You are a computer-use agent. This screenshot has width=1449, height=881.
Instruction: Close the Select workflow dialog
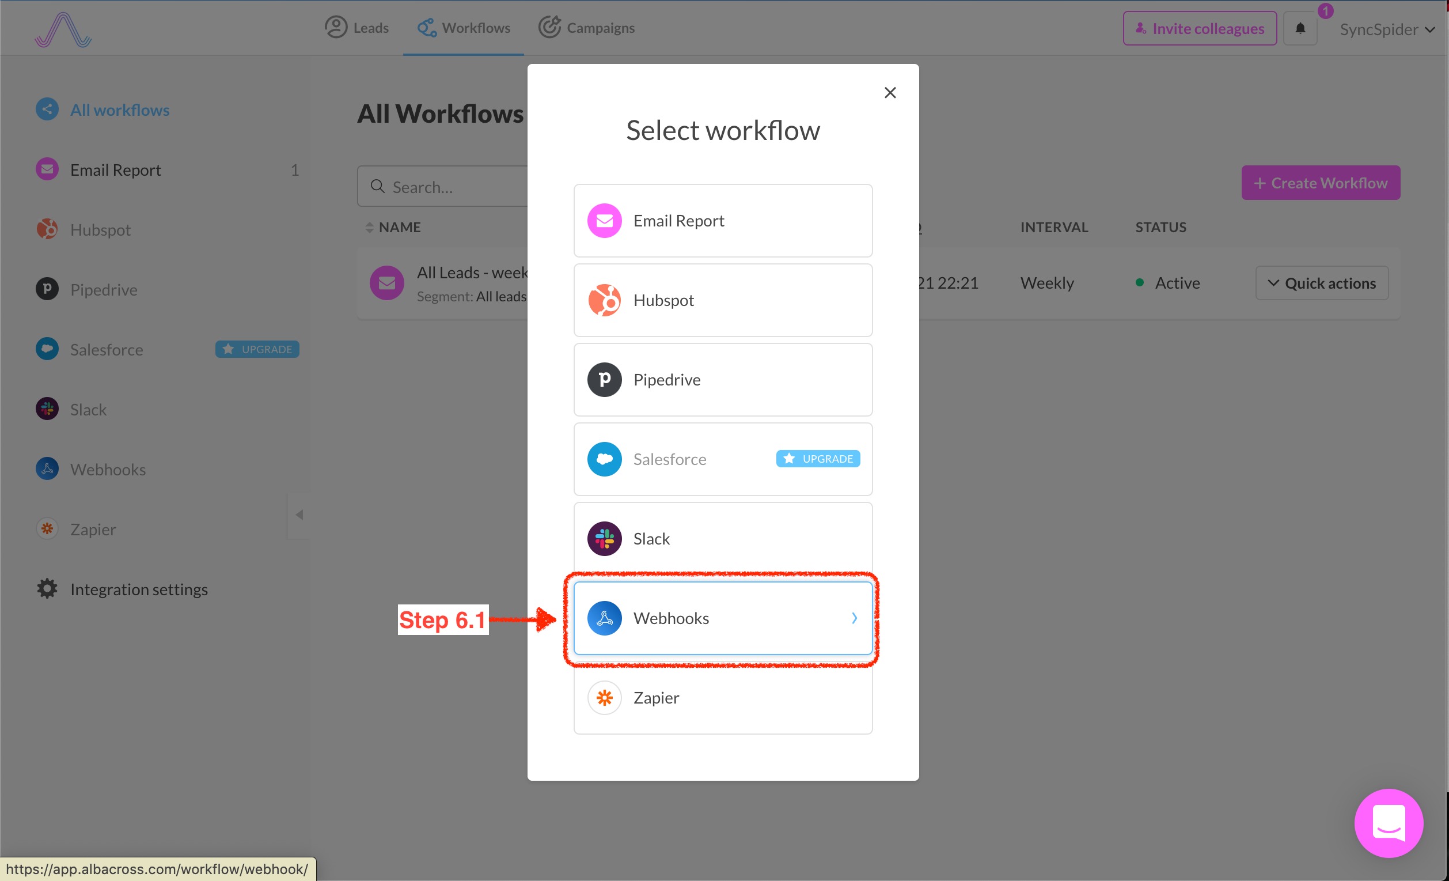[x=890, y=92]
